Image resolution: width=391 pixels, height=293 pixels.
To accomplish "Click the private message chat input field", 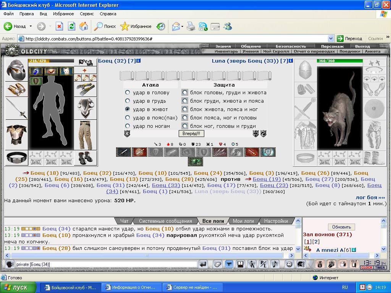I will (106, 264).
